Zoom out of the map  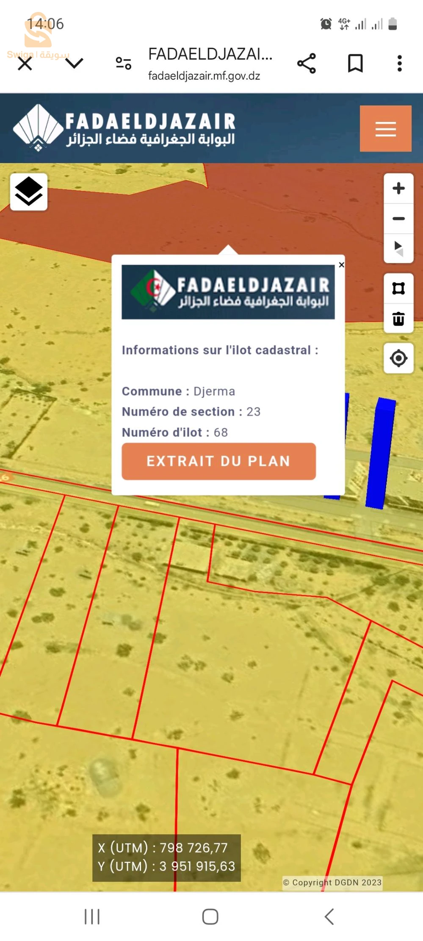398,219
